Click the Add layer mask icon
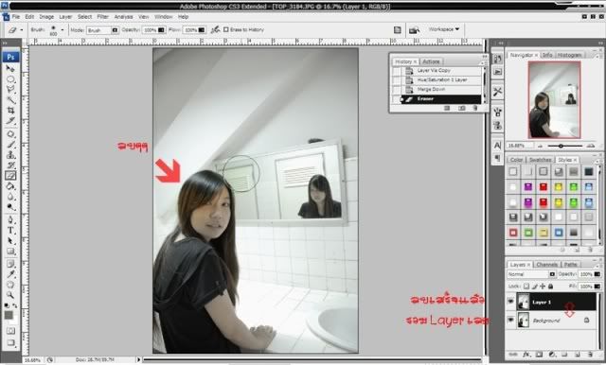This screenshot has height=365, width=606. pos(539,355)
